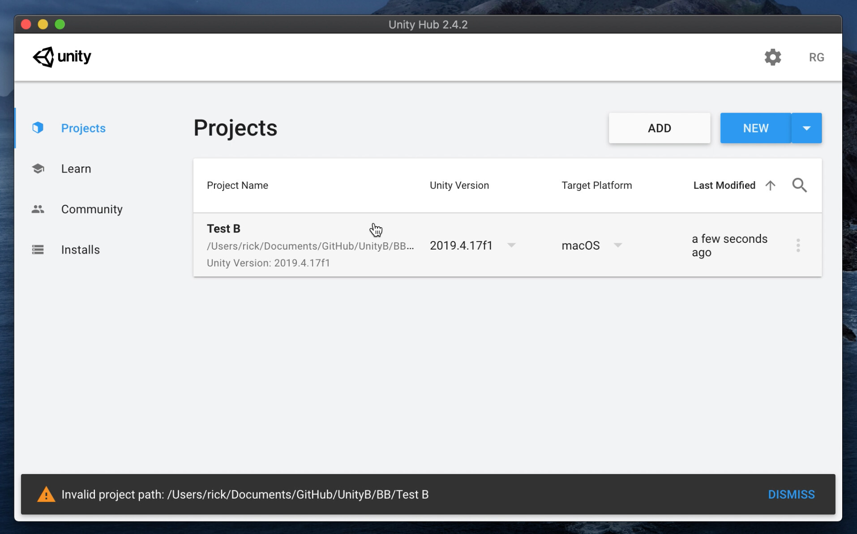Image resolution: width=857 pixels, height=534 pixels.
Task: Toggle the Last Modified sort arrow
Action: [x=770, y=185]
